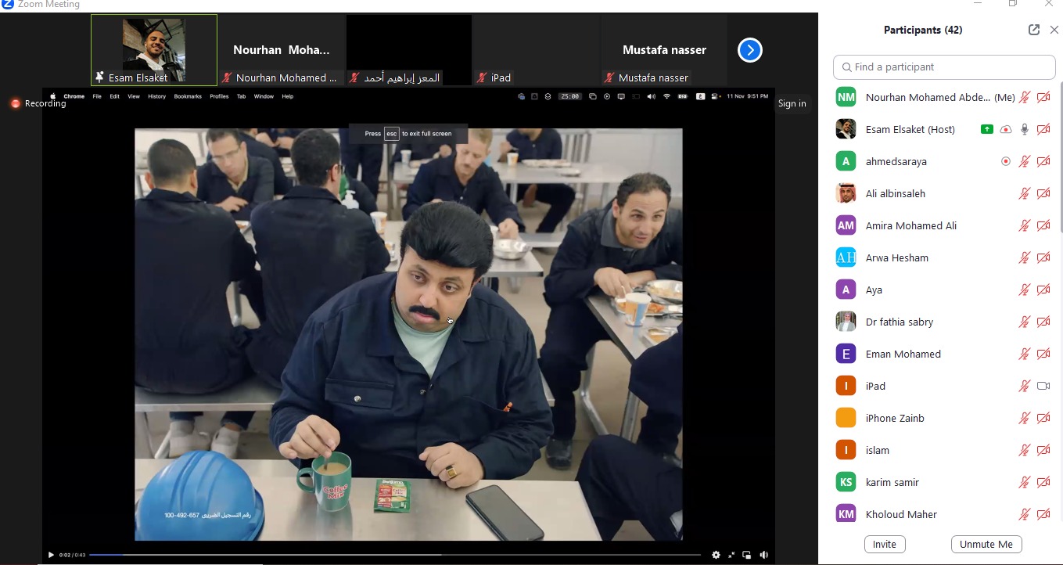Open the Chrome menu in the Mac menu bar

click(74, 96)
